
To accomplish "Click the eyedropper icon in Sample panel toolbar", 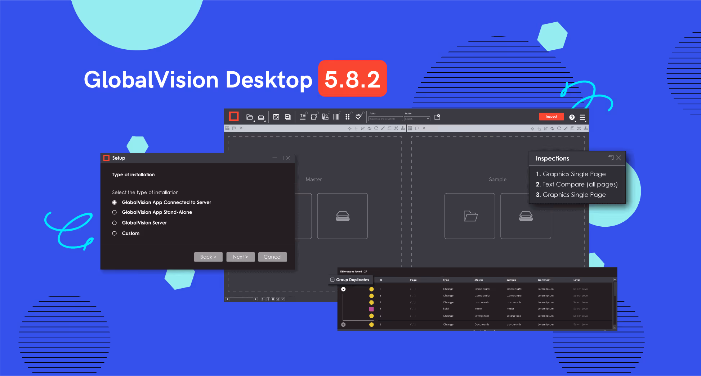I will [566, 128].
